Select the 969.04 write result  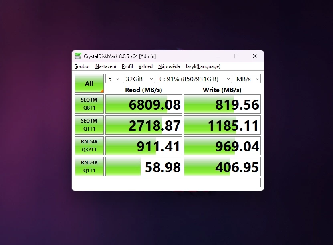pyautogui.click(x=222, y=145)
